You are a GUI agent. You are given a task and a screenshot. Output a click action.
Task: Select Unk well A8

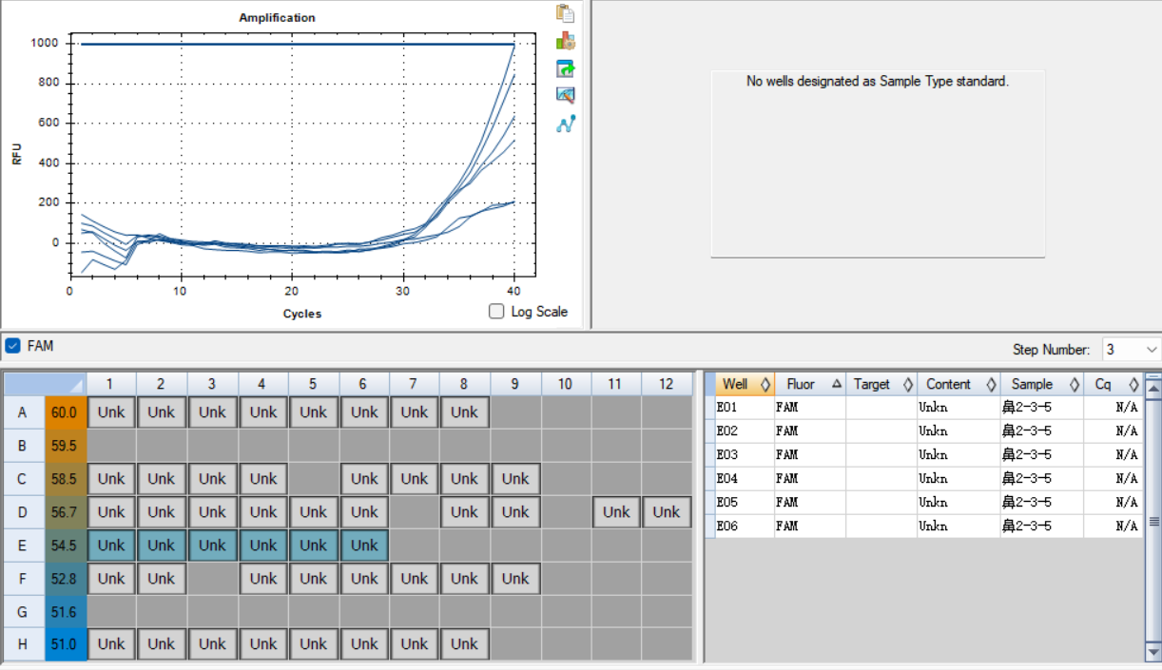pyautogui.click(x=465, y=412)
